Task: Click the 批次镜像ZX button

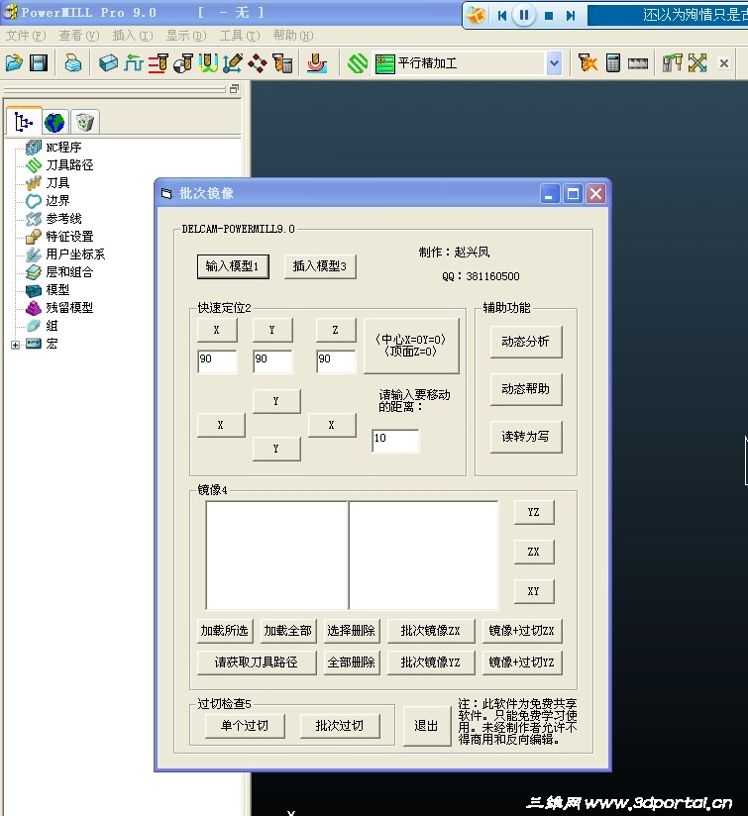Action: click(431, 631)
